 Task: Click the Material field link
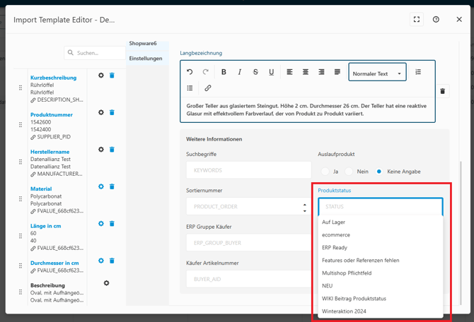tap(41, 189)
